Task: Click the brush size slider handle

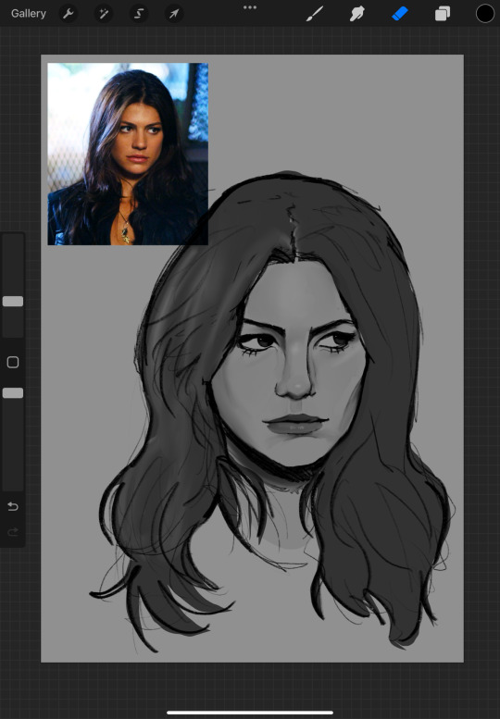Action: pos(13,302)
